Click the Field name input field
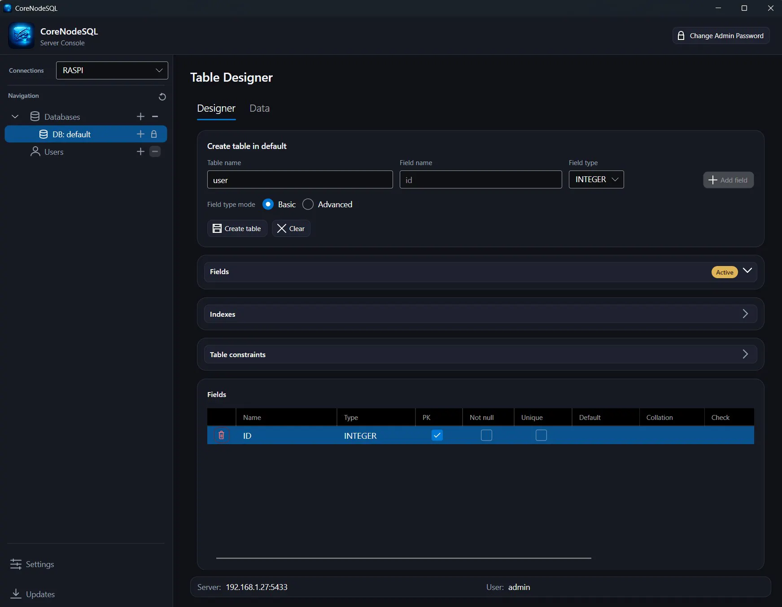Image resolution: width=782 pixels, height=607 pixels. click(x=481, y=179)
